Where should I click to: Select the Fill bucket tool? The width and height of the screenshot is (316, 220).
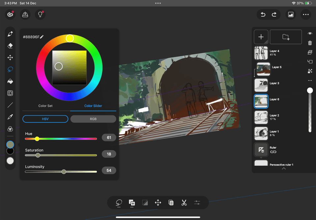click(x=10, y=81)
